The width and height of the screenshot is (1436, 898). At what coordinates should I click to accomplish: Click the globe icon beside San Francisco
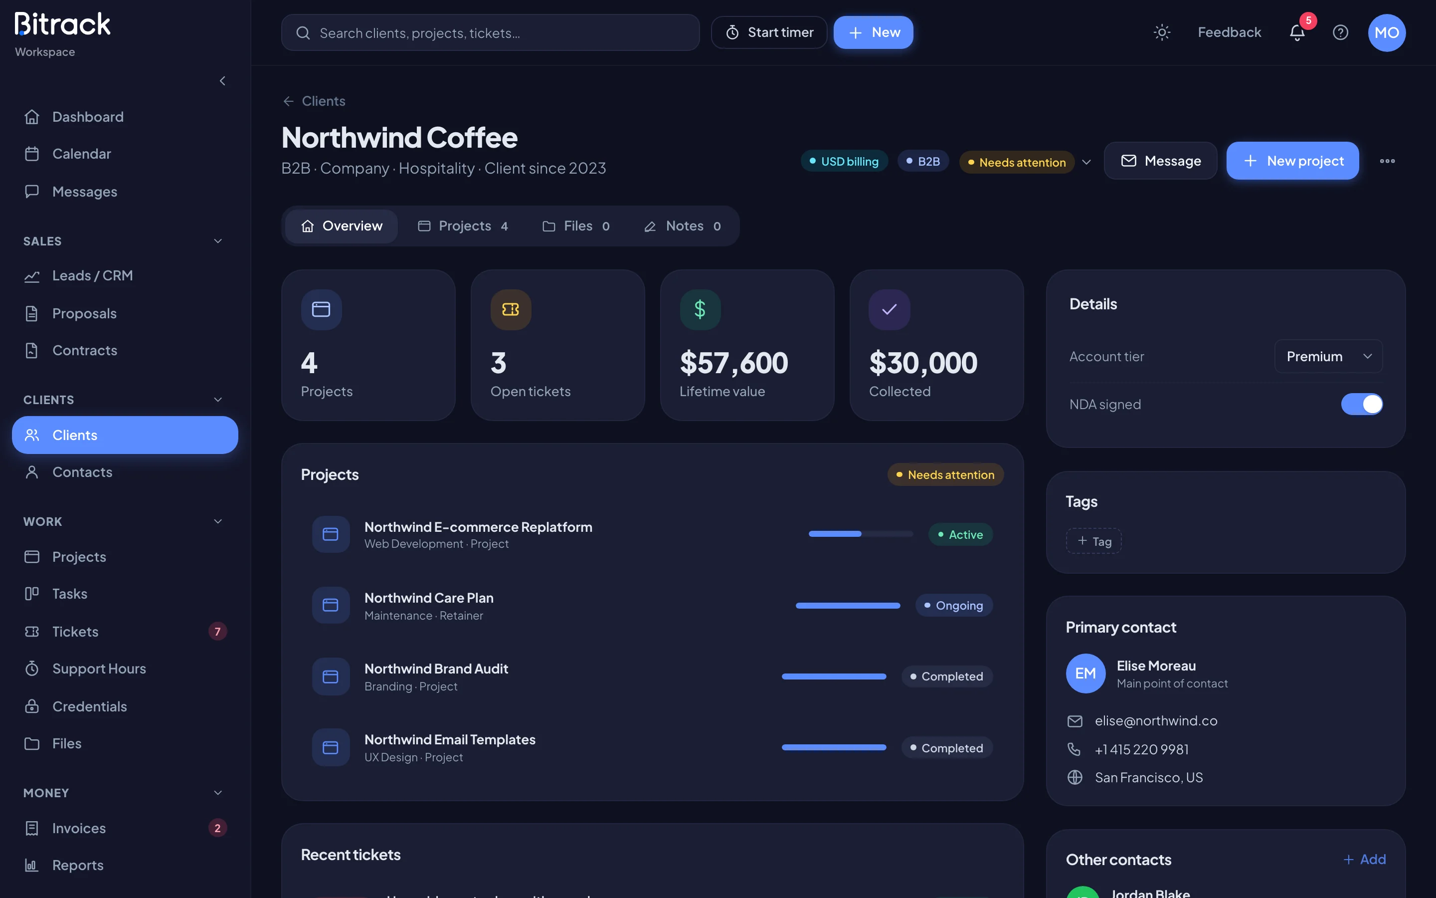click(1075, 777)
